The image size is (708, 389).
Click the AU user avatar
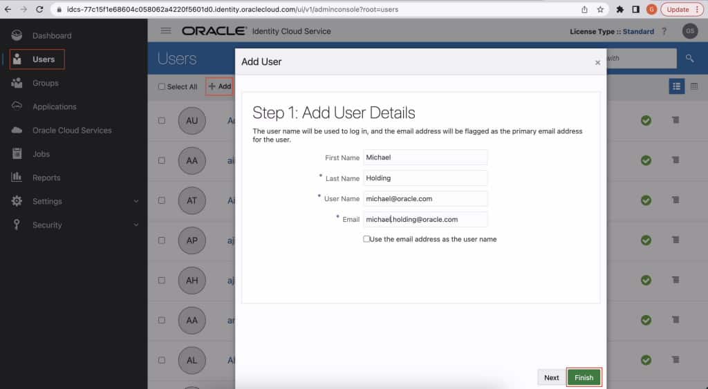(192, 120)
